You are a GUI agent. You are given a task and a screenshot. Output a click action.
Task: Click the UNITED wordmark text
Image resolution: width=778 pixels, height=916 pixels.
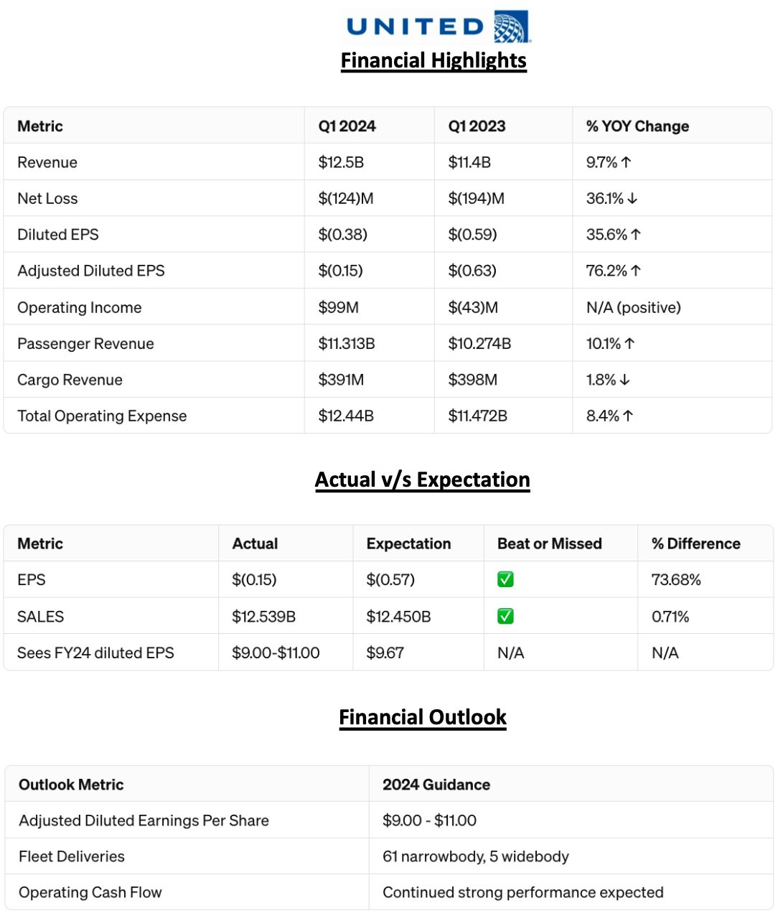(x=416, y=27)
